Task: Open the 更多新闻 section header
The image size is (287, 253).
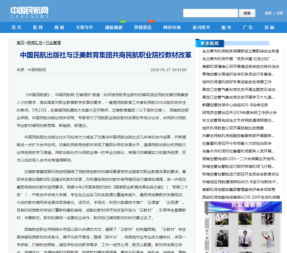Action: click(209, 43)
